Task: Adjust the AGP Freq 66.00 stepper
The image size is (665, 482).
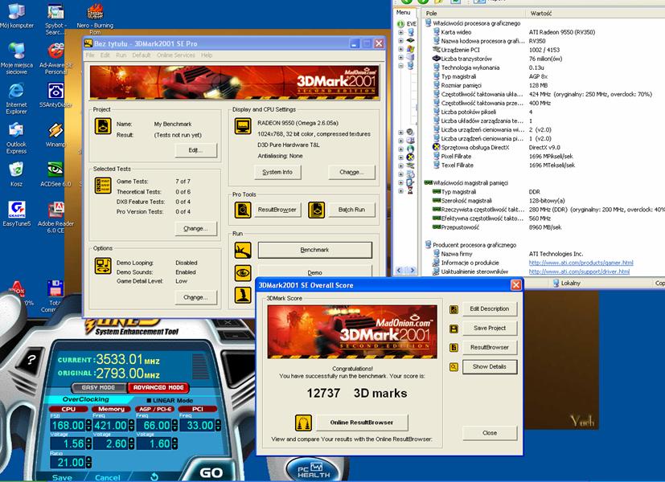Action: click(x=174, y=425)
